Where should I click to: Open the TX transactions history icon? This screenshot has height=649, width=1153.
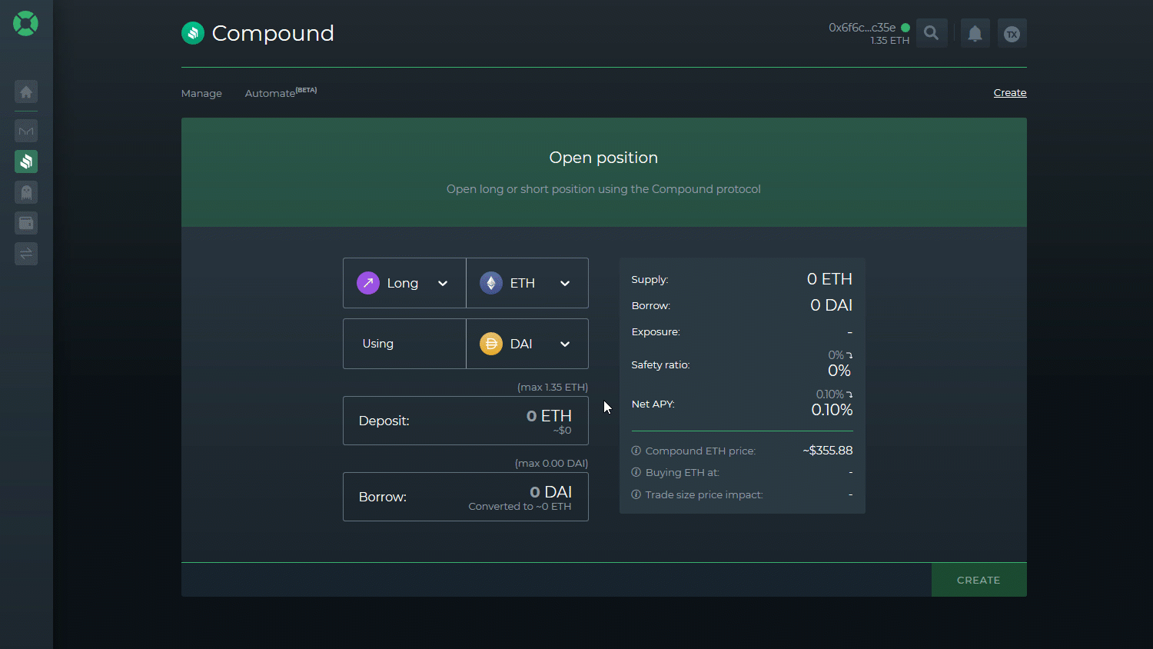1012,33
